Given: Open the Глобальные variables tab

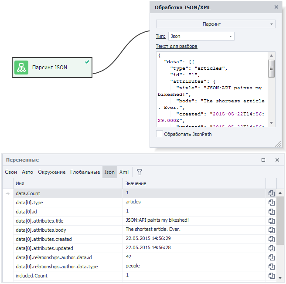Looking at the screenshot, I should (x=85, y=172).
